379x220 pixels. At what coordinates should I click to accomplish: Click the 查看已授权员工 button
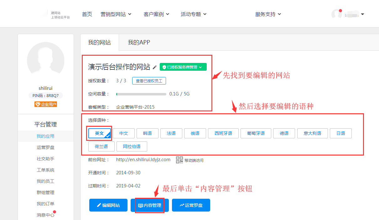tap(149, 81)
